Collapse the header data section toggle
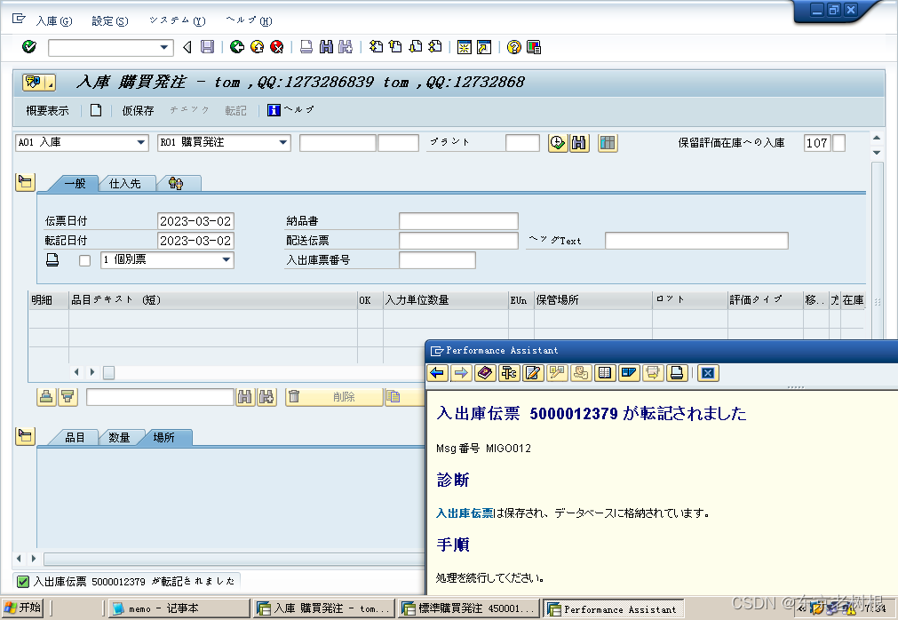Screen dimensions: 898x620 click(x=25, y=182)
